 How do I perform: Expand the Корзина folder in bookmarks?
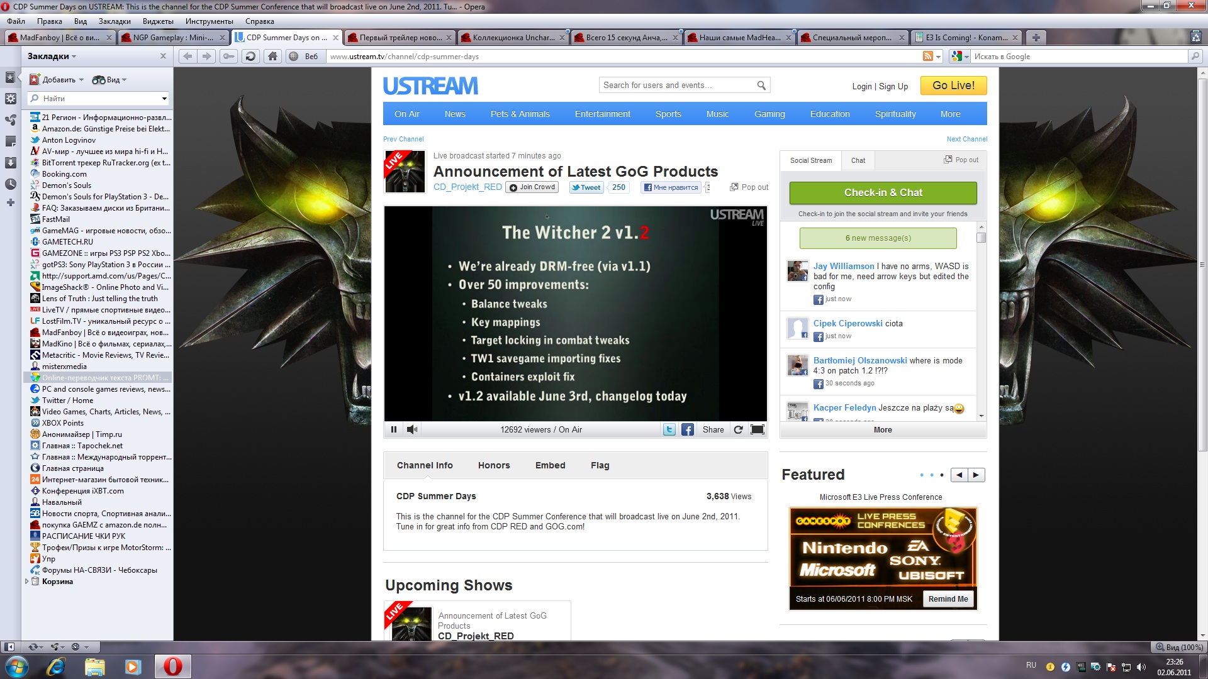click(26, 582)
